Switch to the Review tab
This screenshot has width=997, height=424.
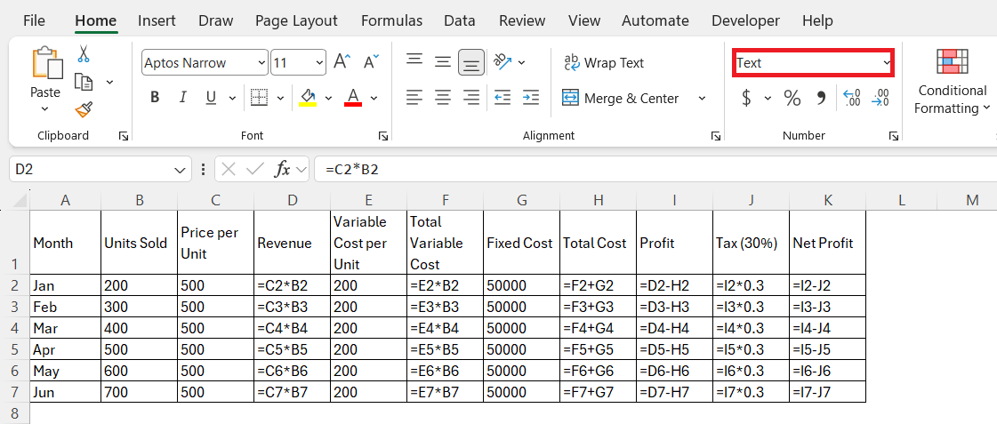pos(522,20)
